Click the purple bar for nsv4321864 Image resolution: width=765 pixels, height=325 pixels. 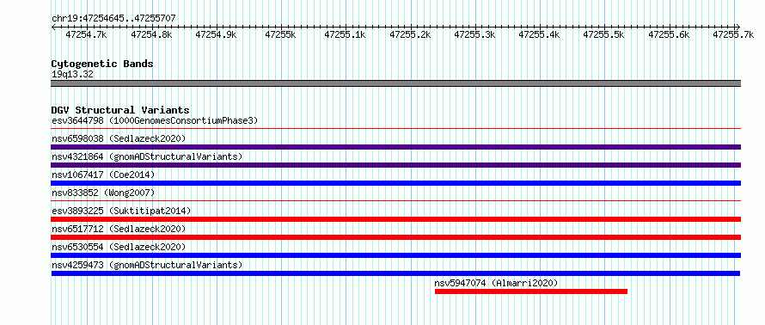click(395, 165)
